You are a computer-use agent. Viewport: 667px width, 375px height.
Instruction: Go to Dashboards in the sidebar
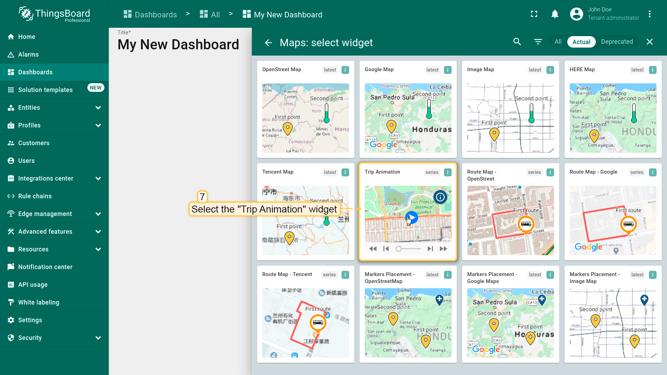click(x=54, y=72)
